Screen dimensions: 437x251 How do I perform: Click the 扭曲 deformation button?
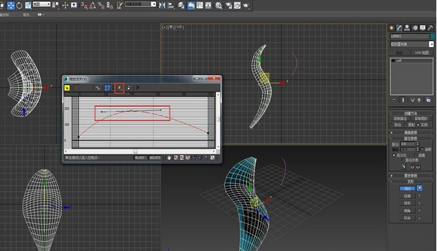[407, 196]
